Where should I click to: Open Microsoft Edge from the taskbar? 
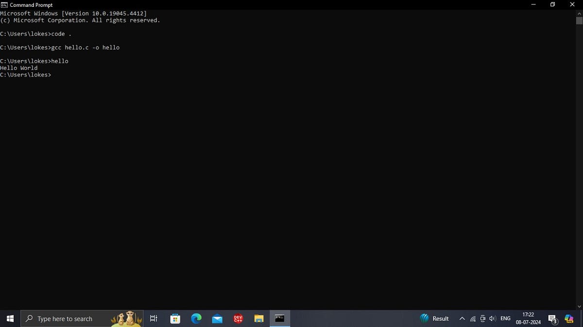(x=196, y=318)
